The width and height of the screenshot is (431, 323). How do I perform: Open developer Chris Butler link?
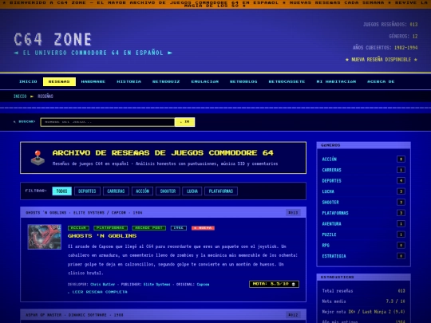(x=102, y=284)
